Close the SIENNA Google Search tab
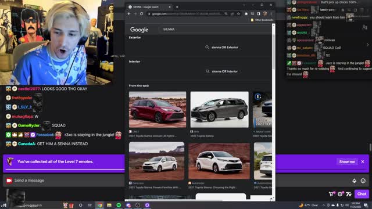372x209 pixels. tap(170, 7)
